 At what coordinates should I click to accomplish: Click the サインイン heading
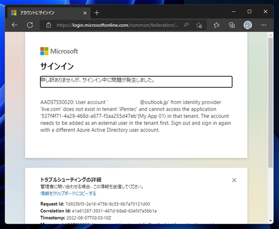point(57,66)
